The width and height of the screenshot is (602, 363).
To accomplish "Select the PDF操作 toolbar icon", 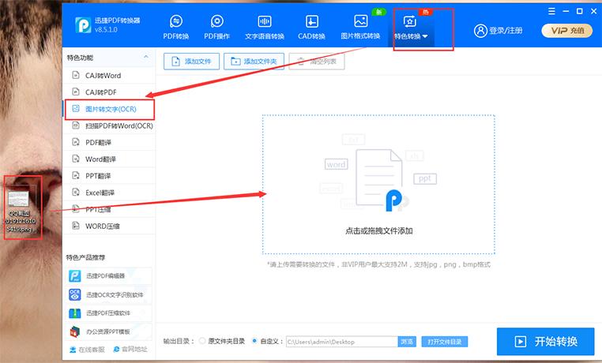I will click(216, 21).
